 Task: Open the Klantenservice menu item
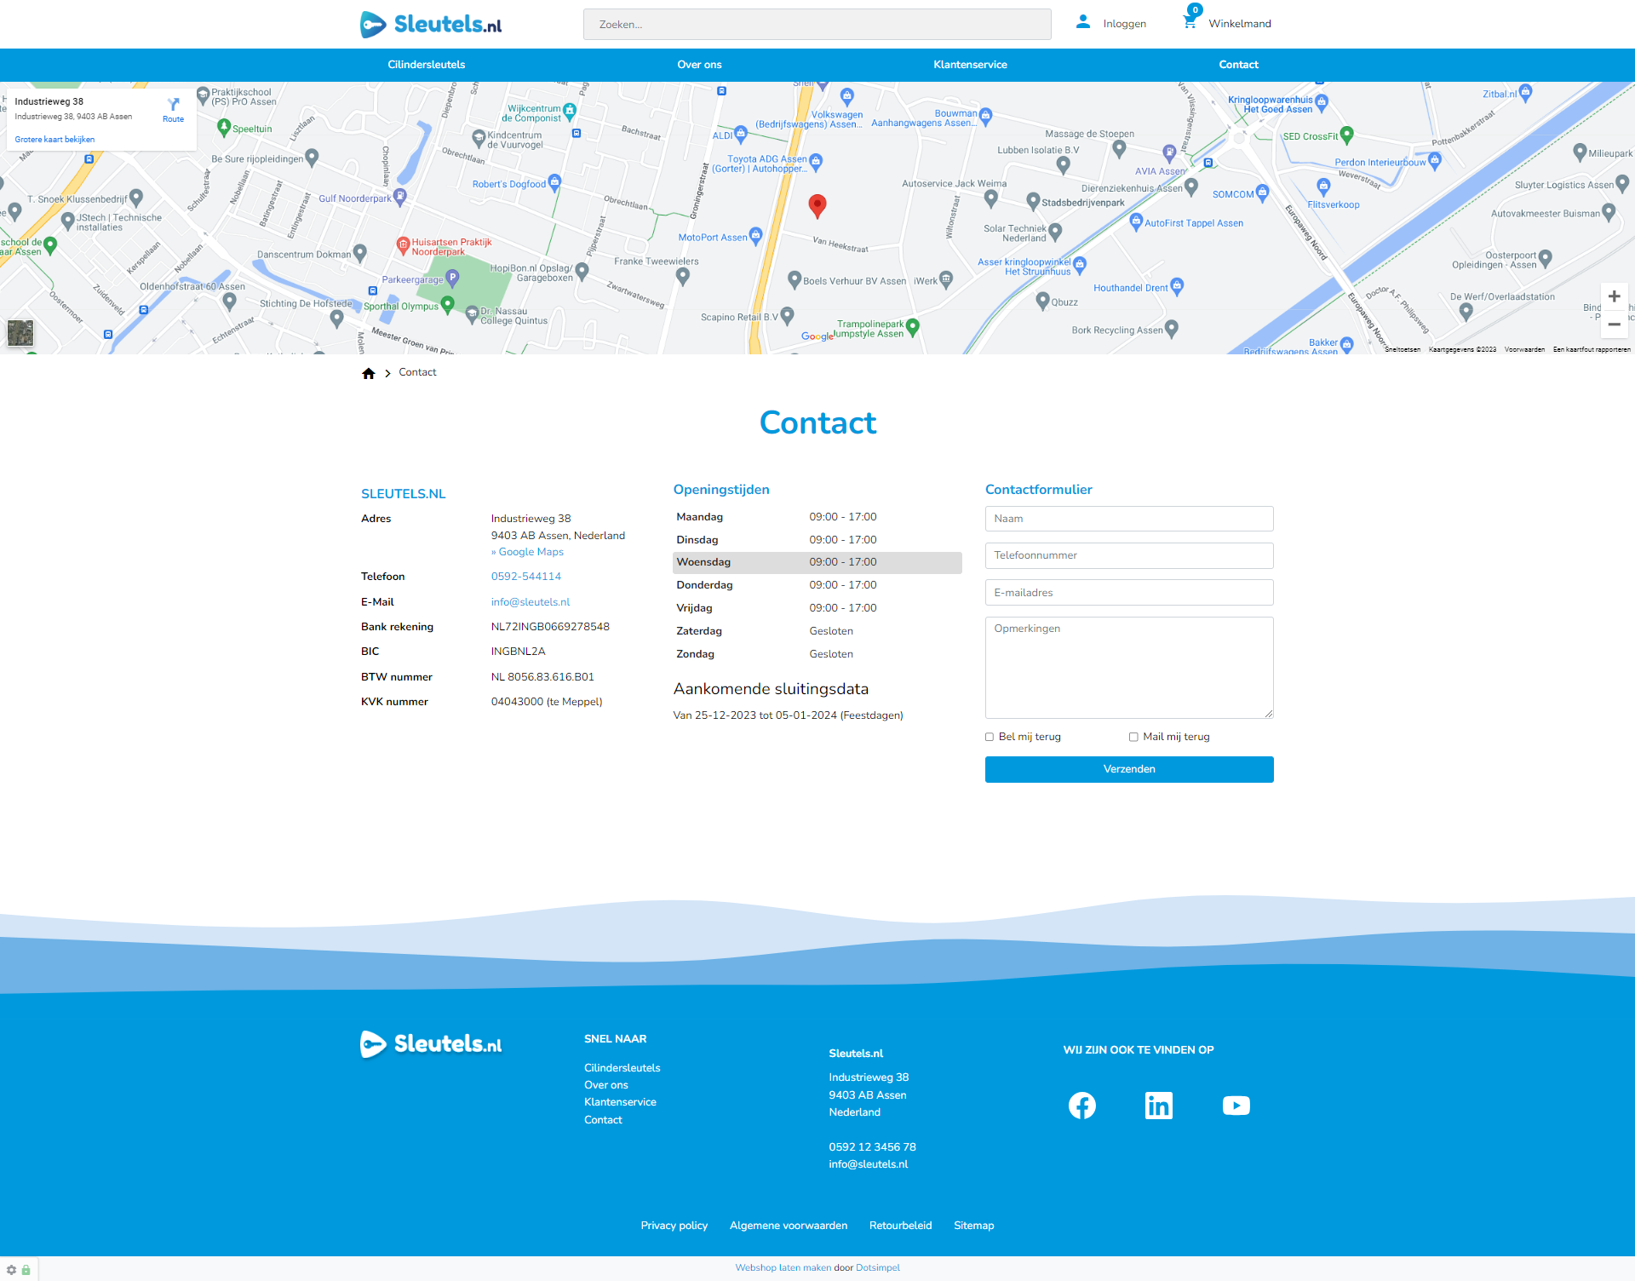[970, 65]
